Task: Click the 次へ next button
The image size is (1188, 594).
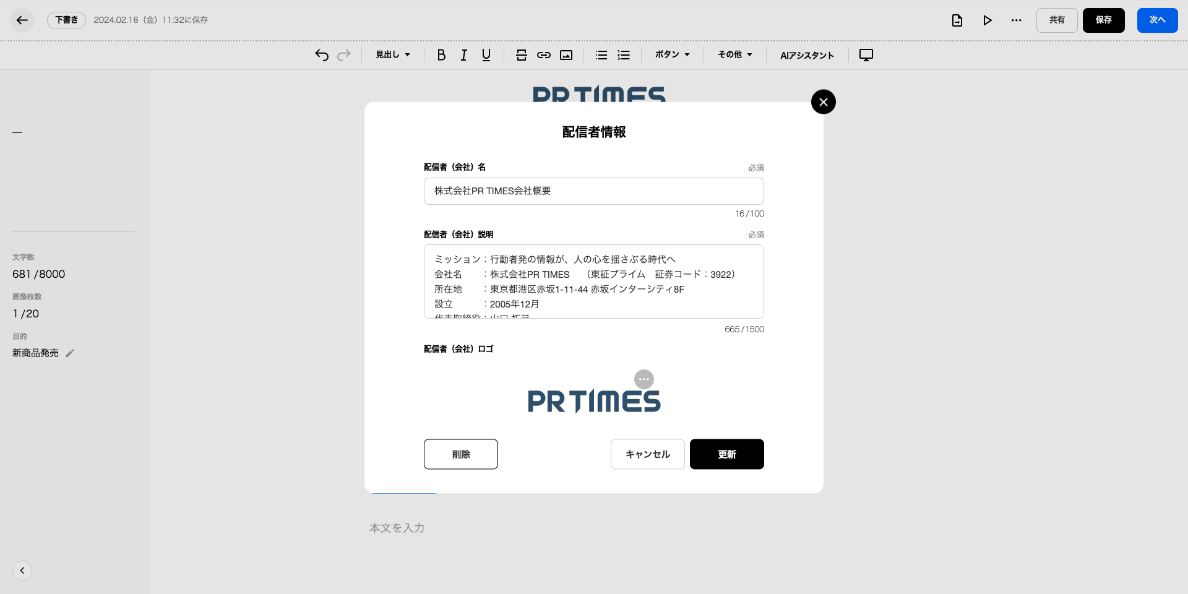Action: 1157,20
